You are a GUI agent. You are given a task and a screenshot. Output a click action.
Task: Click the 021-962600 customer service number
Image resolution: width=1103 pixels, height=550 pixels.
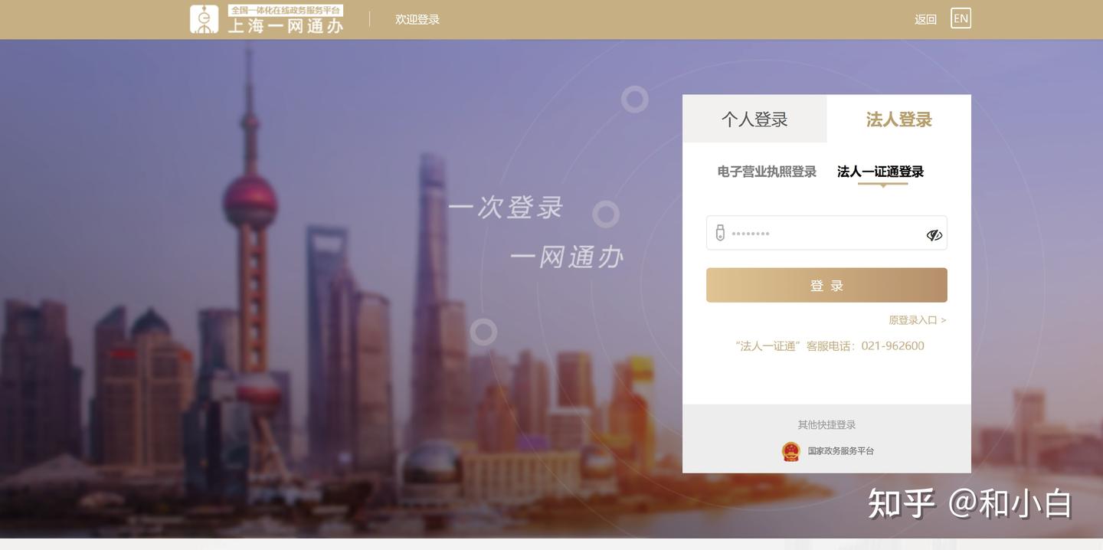pyautogui.click(x=892, y=345)
